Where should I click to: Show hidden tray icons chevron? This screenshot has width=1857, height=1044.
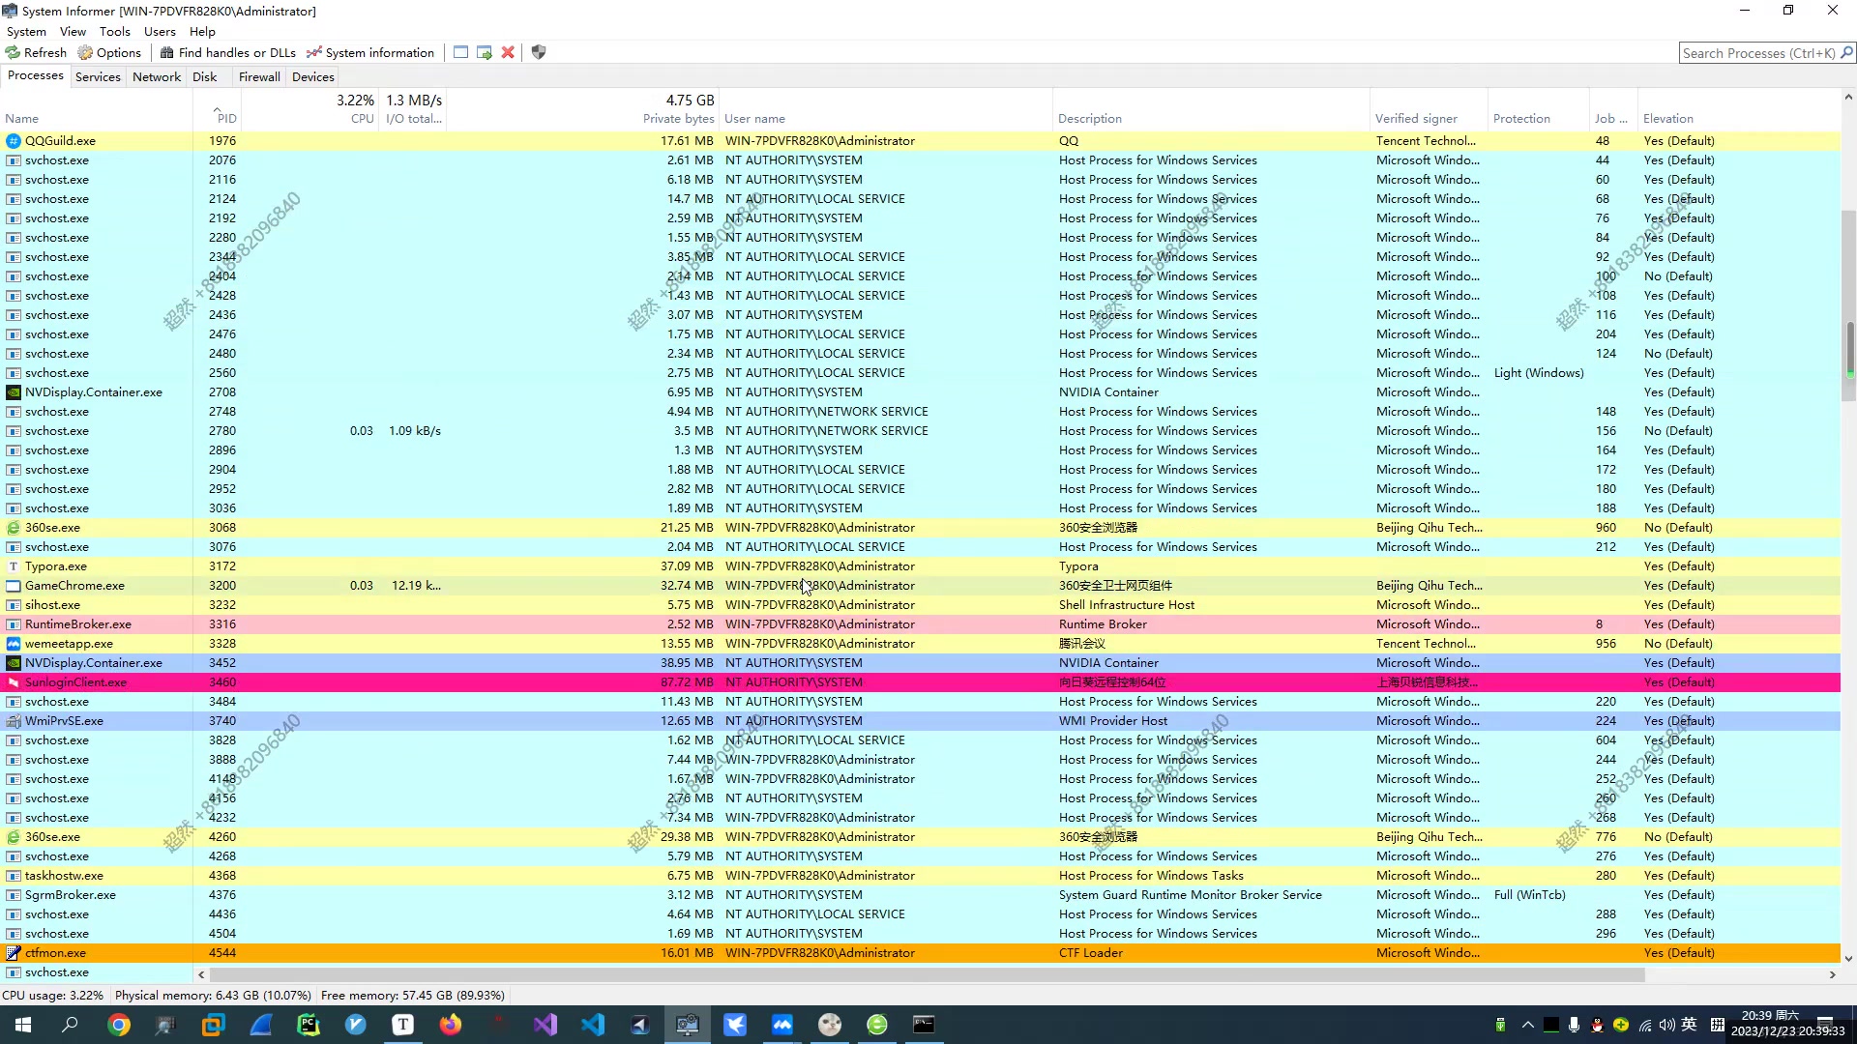1528,1025
